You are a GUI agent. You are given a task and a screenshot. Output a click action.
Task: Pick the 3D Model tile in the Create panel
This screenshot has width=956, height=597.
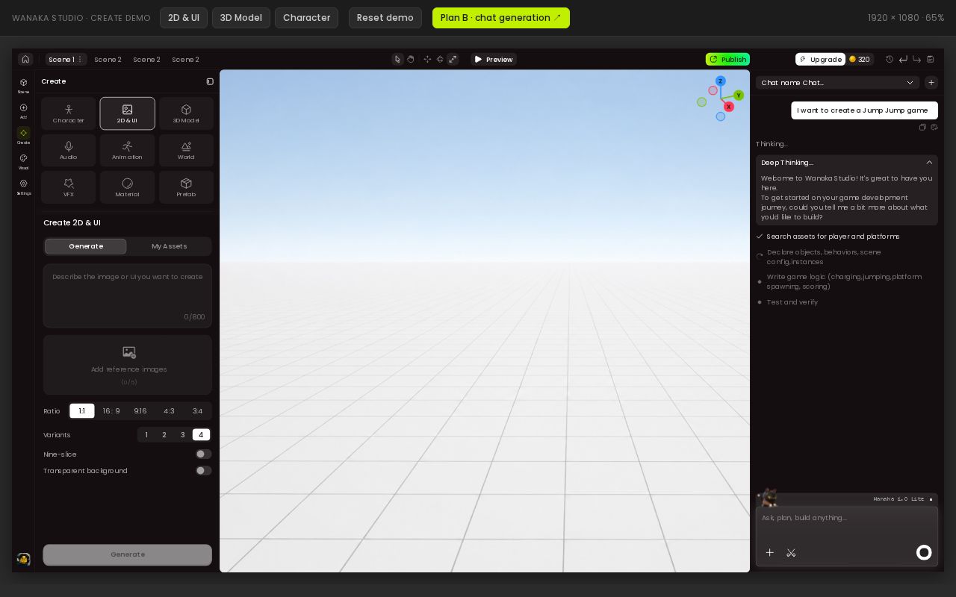pyautogui.click(x=186, y=113)
